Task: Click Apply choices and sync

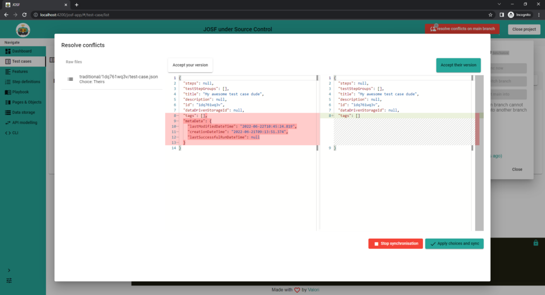Action: (454, 243)
